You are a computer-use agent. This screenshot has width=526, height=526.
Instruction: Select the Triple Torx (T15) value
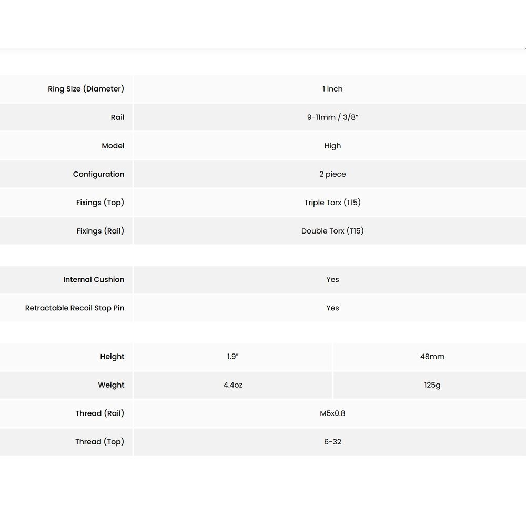pyautogui.click(x=332, y=203)
